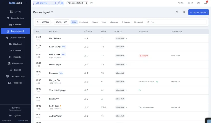Expand status dropdown for Mart Rebane

pos(126,38)
